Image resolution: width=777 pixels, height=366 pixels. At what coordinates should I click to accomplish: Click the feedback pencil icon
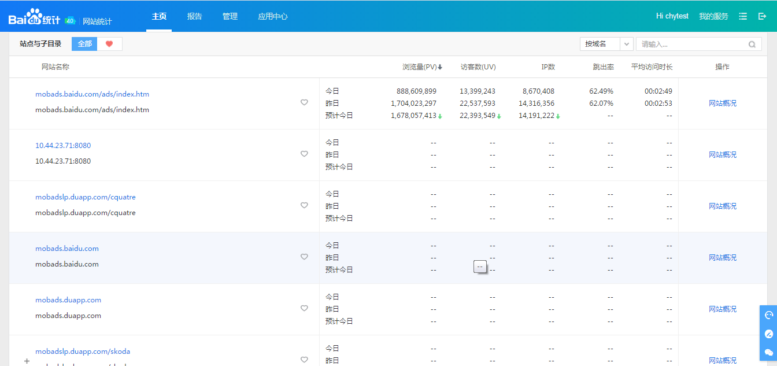(x=768, y=334)
